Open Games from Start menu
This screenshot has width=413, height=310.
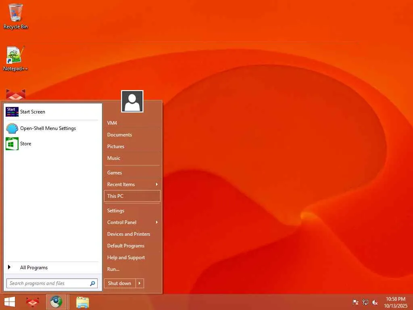click(132, 173)
